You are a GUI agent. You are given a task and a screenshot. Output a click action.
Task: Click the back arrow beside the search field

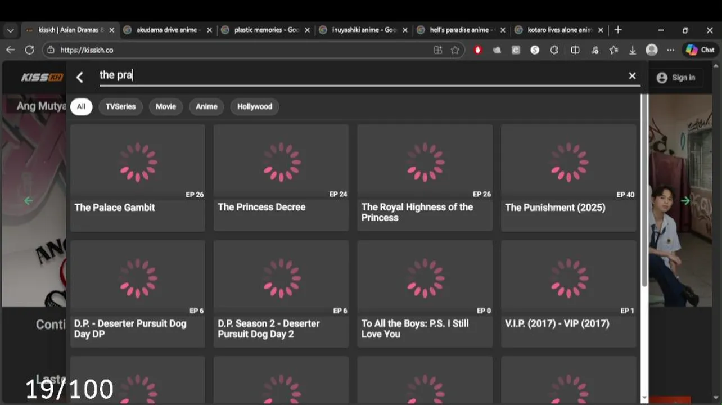click(x=79, y=78)
